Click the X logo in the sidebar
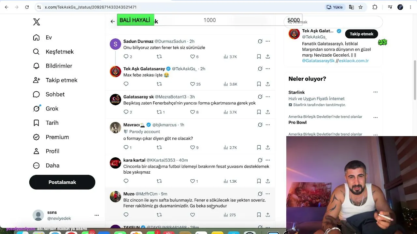This screenshot has height=234, width=417. [36, 22]
